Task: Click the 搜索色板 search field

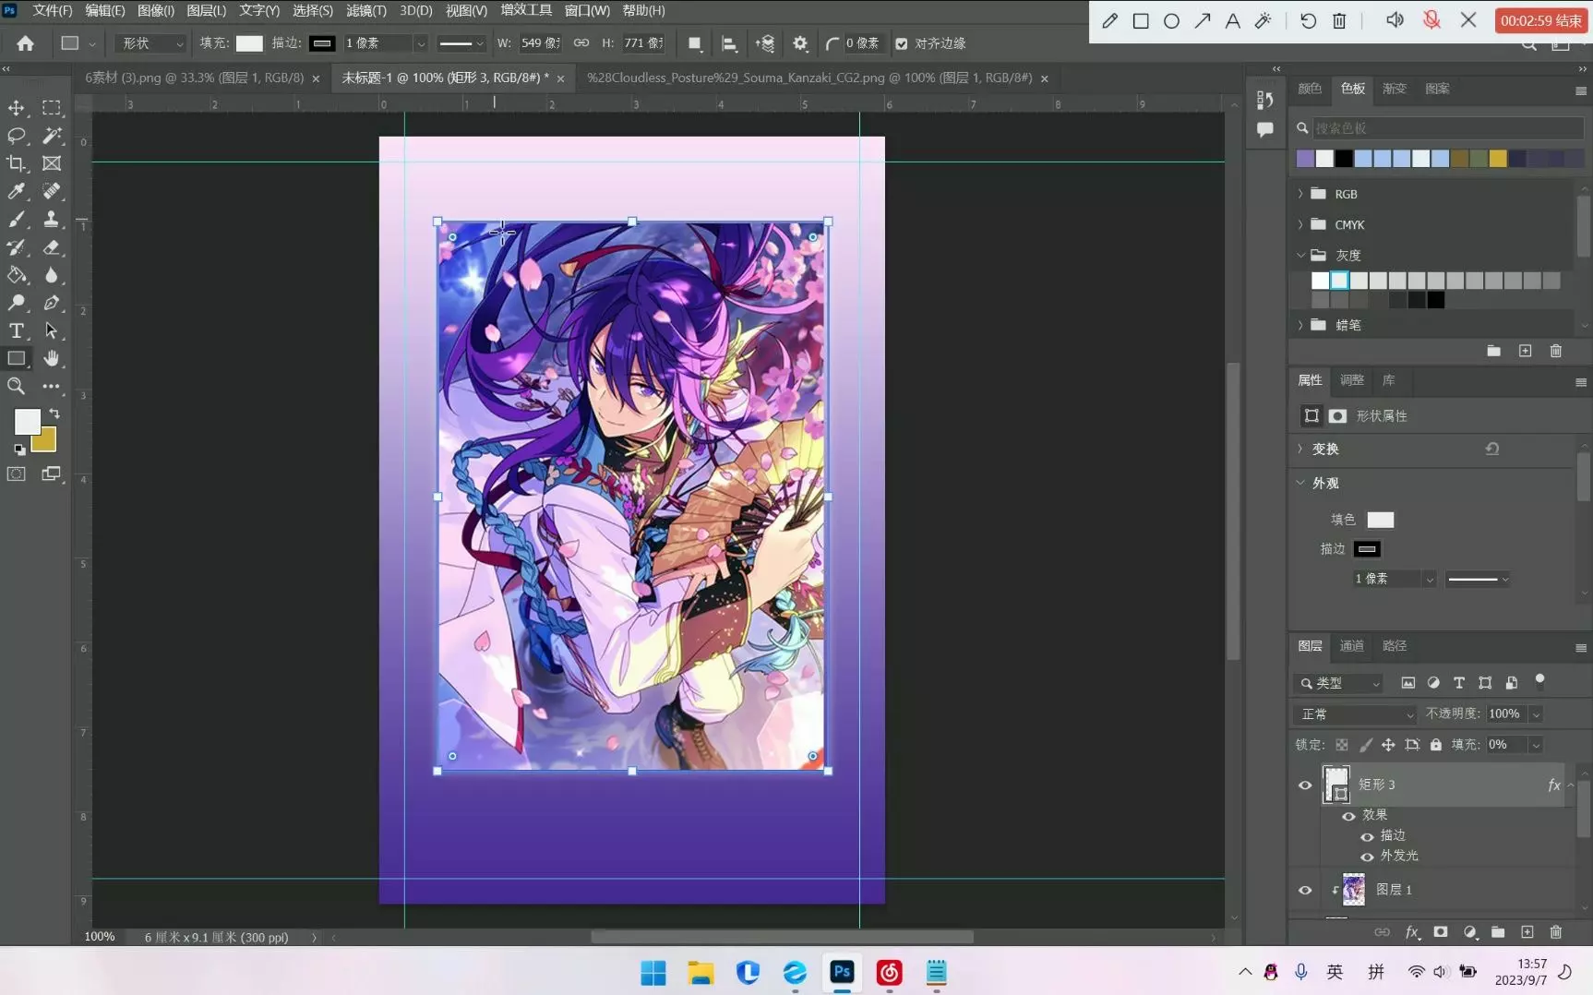Action: [1446, 128]
